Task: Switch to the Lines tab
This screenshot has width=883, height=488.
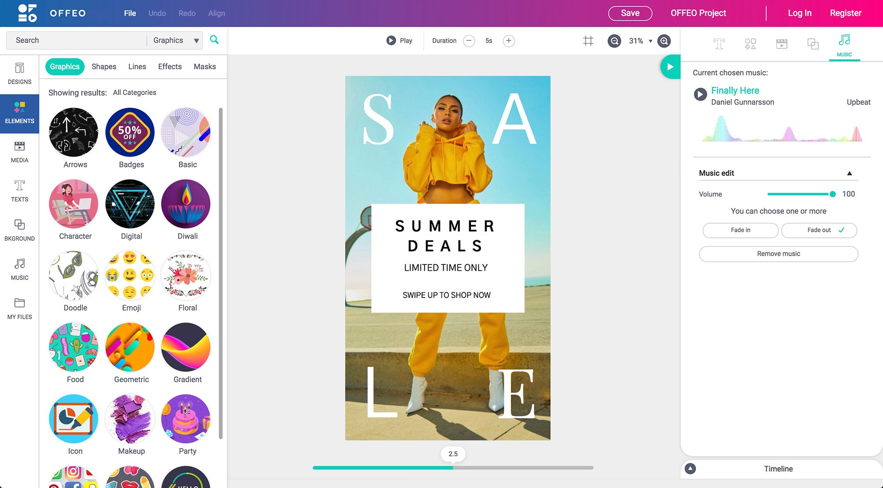Action: tap(137, 67)
